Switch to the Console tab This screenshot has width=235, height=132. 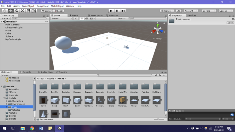[25, 72]
